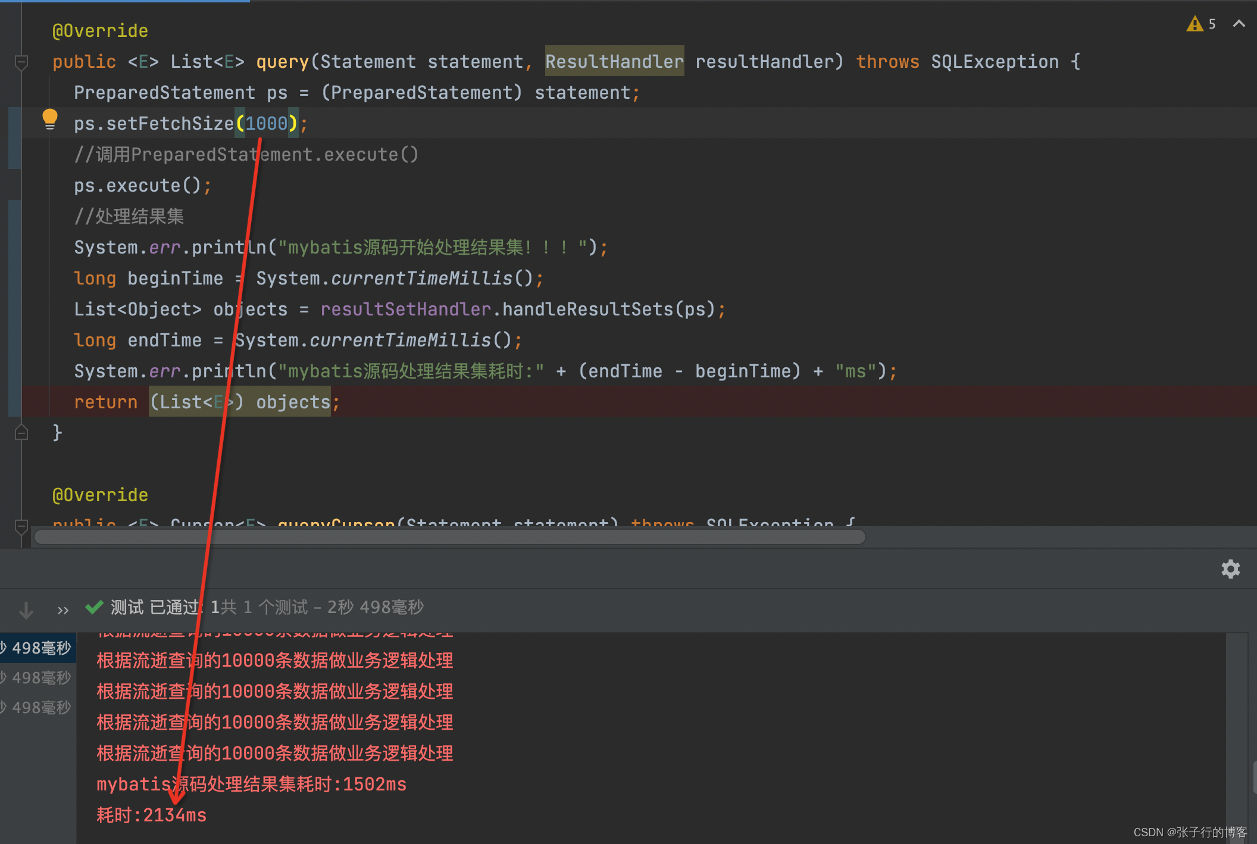Click the fold end marker at closing brace
This screenshot has height=844, width=1257.
pos(21,433)
